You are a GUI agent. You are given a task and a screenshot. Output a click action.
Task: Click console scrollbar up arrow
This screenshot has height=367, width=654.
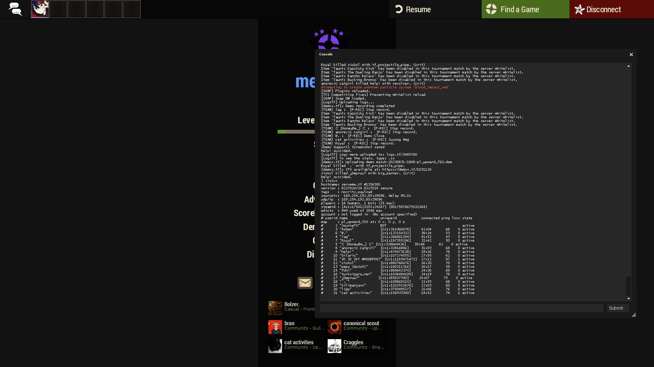pos(628,66)
